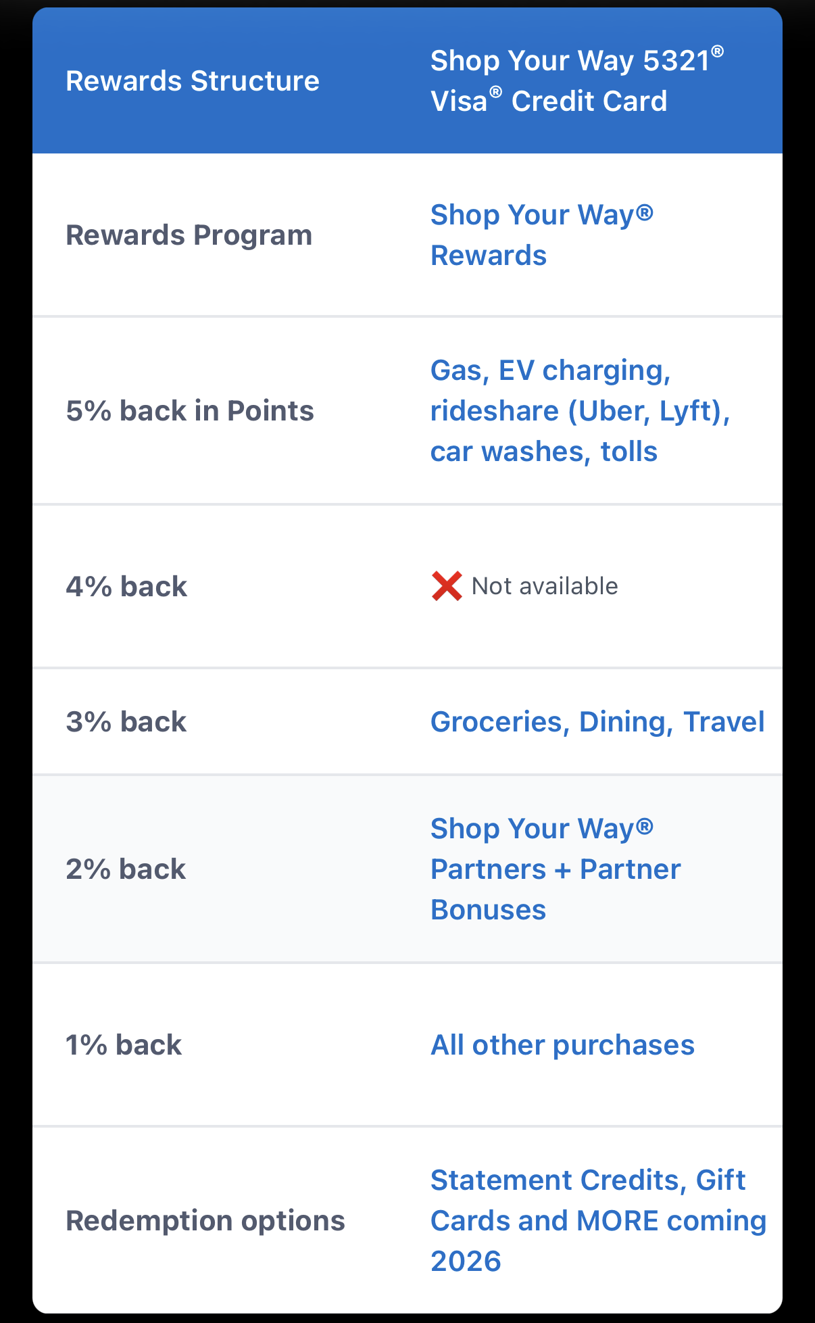Click the 2% back row label
This screenshot has height=1323, width=815.
point(126,869)
